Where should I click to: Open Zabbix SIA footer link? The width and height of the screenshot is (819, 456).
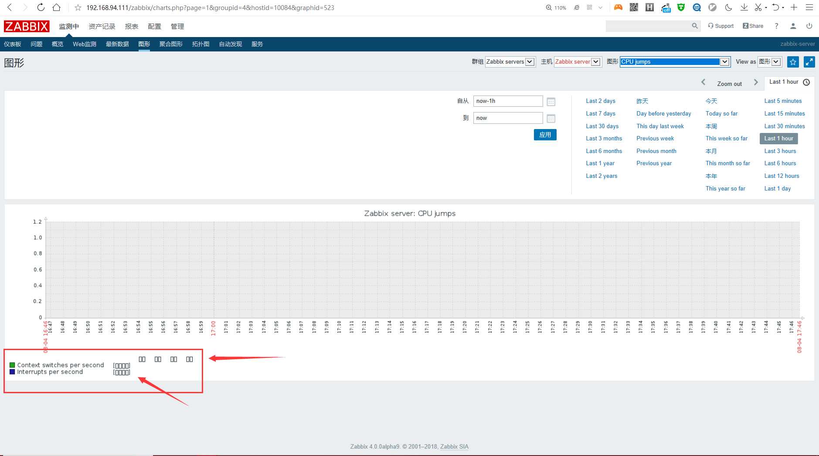tap(454, 446)
